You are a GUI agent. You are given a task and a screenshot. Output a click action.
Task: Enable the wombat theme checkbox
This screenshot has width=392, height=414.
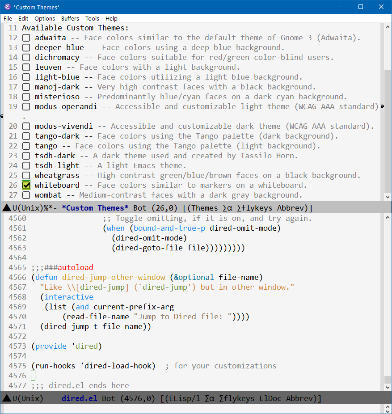coord(26,195)
